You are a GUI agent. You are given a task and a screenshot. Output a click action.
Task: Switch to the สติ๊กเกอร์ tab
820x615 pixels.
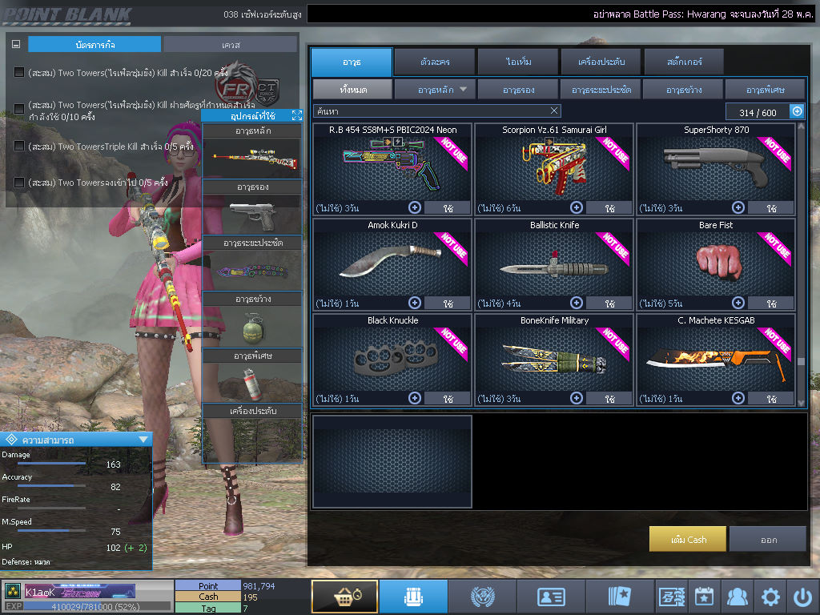(685, 62)
